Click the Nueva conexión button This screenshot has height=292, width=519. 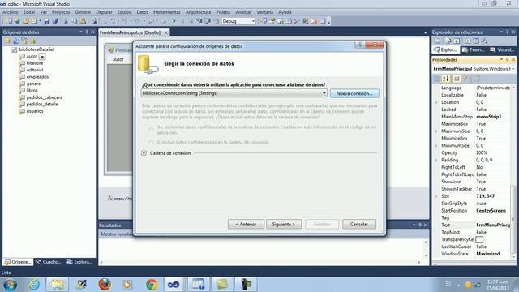point(354,93)
